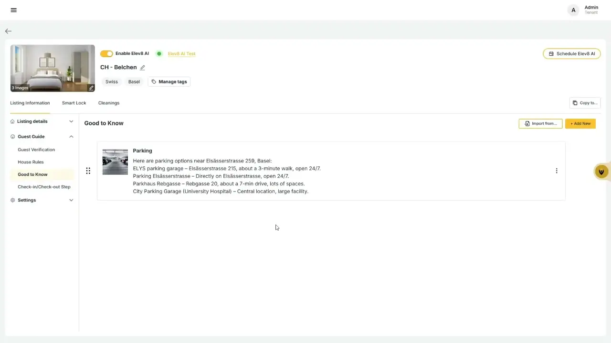This screenshot has height=343, width=611.
Task: Click the Parking entry title
Action: [x=142, y=151]
